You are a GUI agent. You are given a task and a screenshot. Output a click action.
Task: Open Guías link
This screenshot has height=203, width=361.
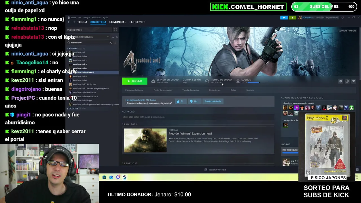(x=233, y=90)
